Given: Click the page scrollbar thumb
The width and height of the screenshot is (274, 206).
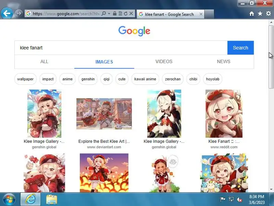Looking at the screenshot, I should click(271, 57).
